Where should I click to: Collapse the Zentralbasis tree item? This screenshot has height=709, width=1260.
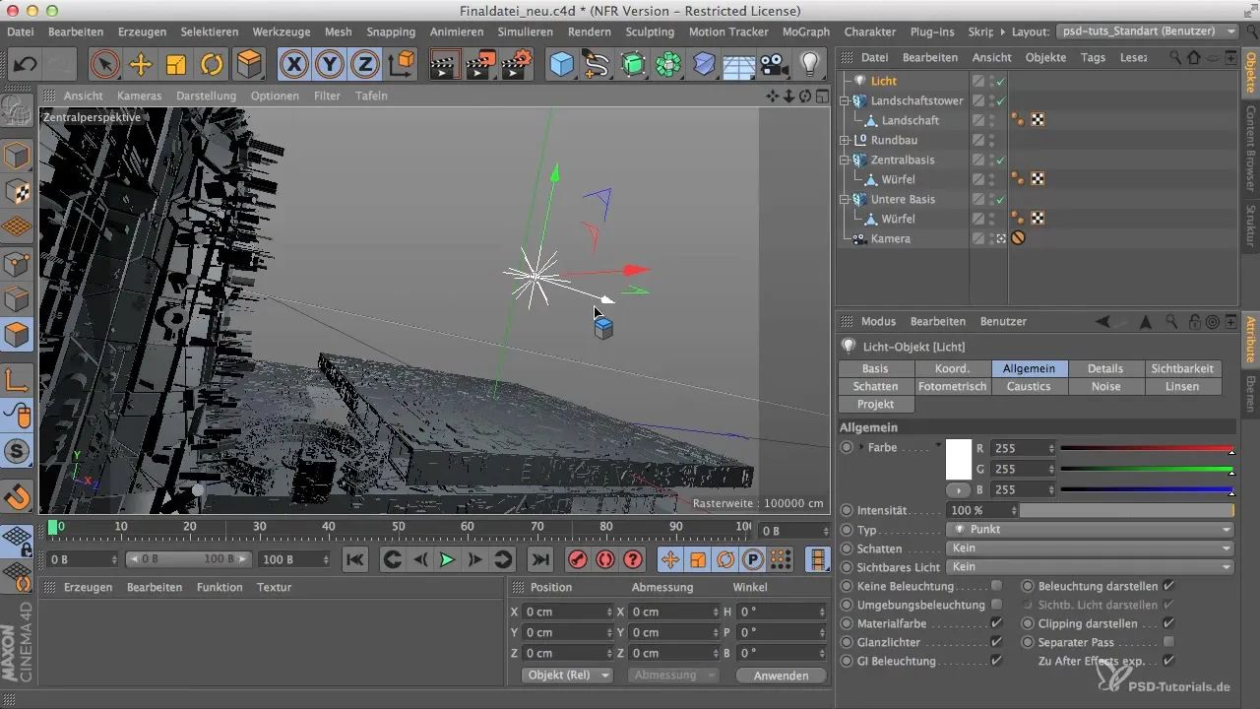(x=844, y=160)
